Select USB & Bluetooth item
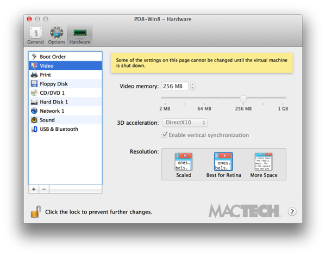326x256 pixels. (x=59, y=129)
